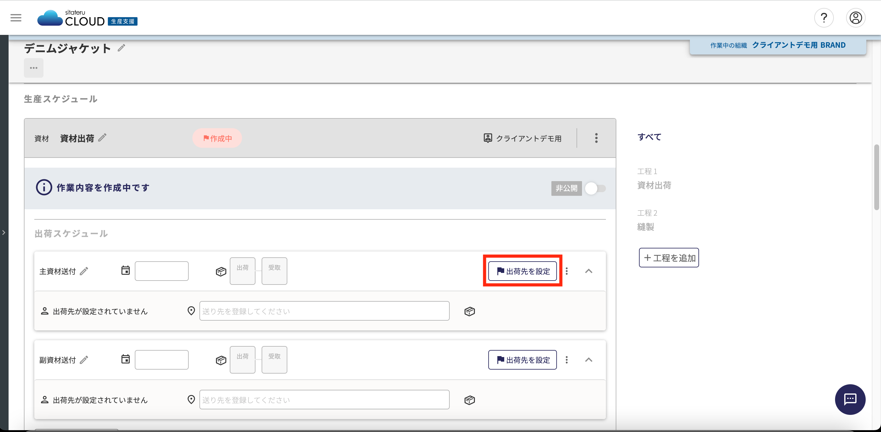
Task: Edit the 主資材送付 name with the pencil icon
Action: tap(84, 271)
